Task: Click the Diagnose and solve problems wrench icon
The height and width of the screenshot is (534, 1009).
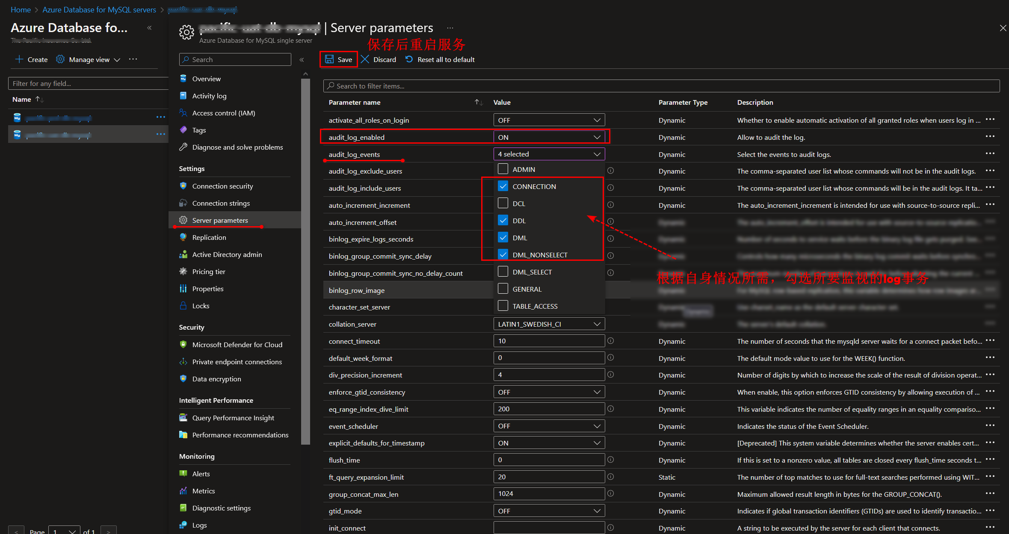Action: pyautogui.click(x=183, y=147)
